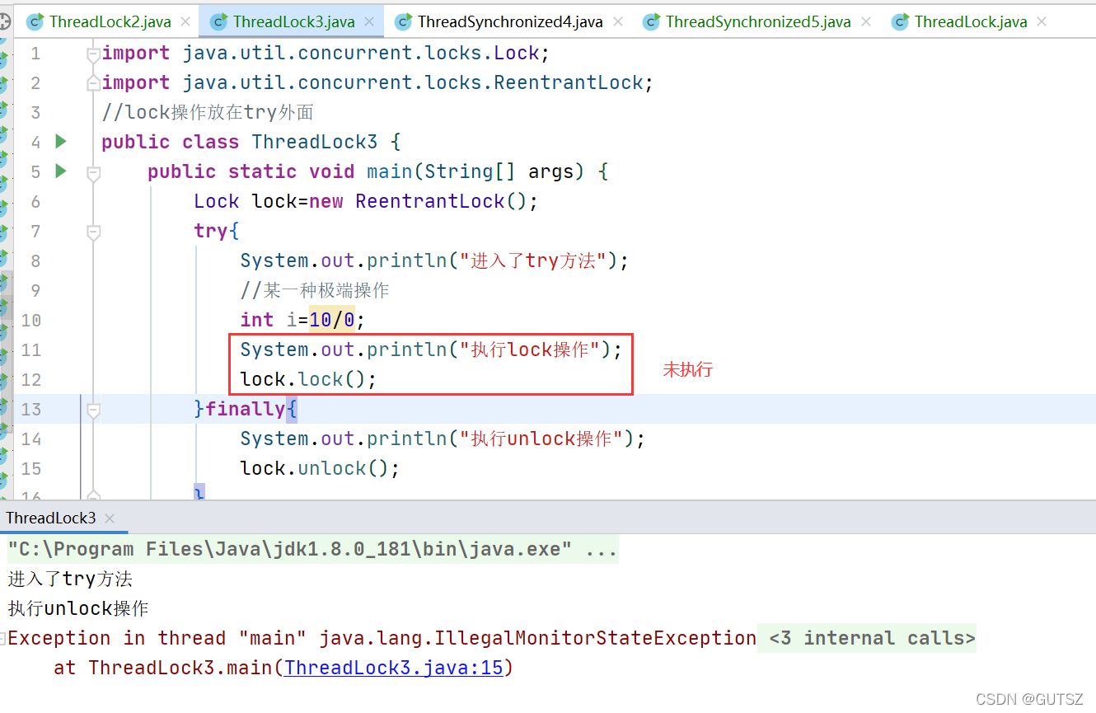
Task: Collapse the import block fold marker on line 1
Action: coord(93,54)
